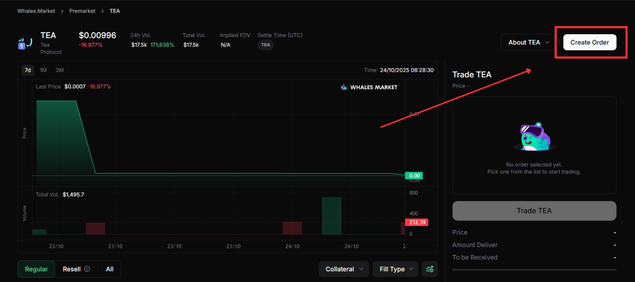Click the whale mascot illustration

pos(534,137)
